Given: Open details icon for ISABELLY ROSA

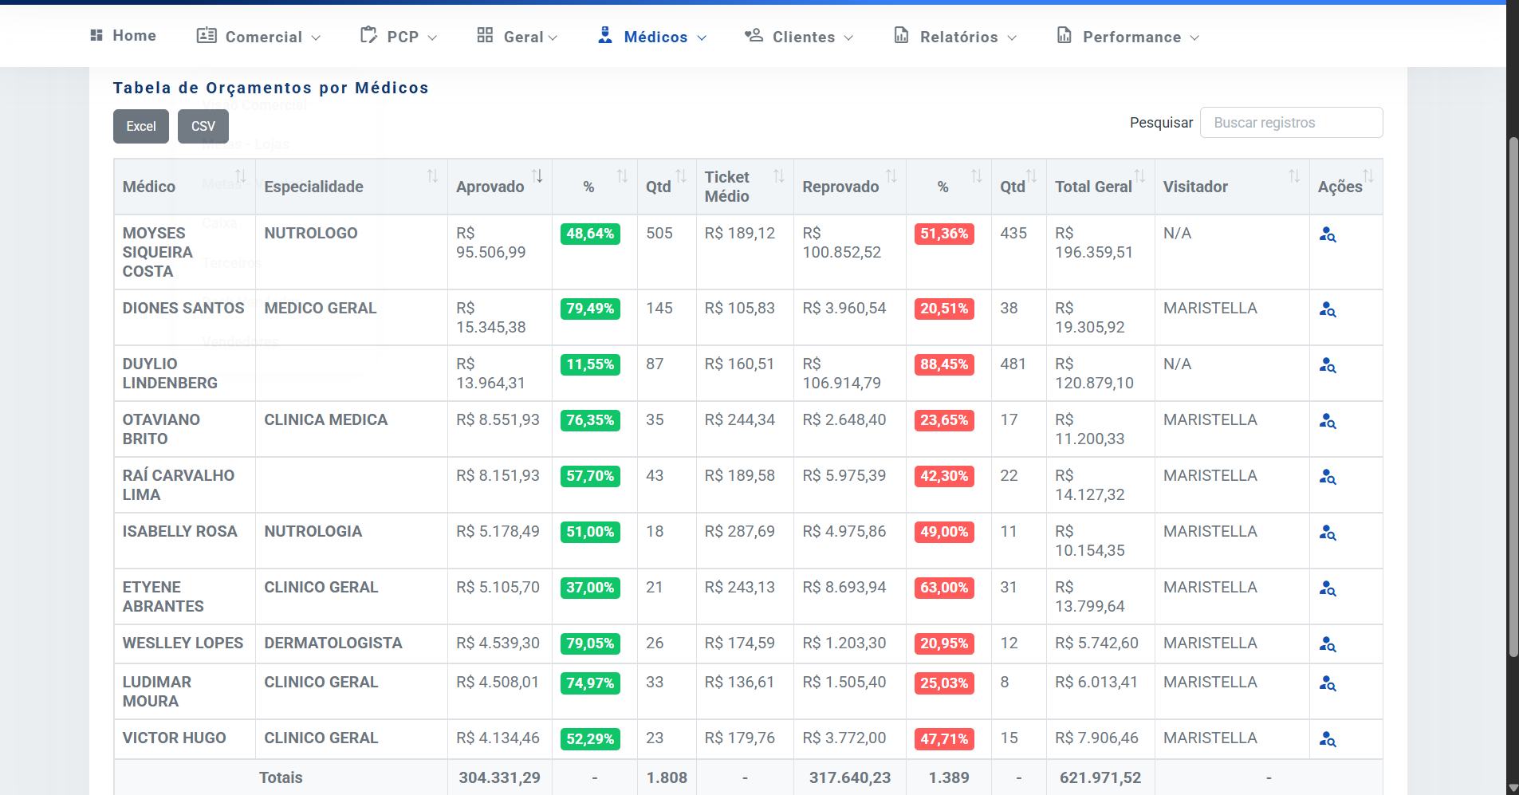Looking at the screenshot, I should point(1327,533).
